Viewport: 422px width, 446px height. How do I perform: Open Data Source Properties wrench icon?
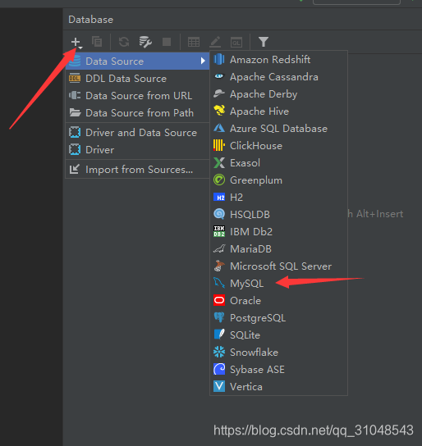click(x=145, y=42)
